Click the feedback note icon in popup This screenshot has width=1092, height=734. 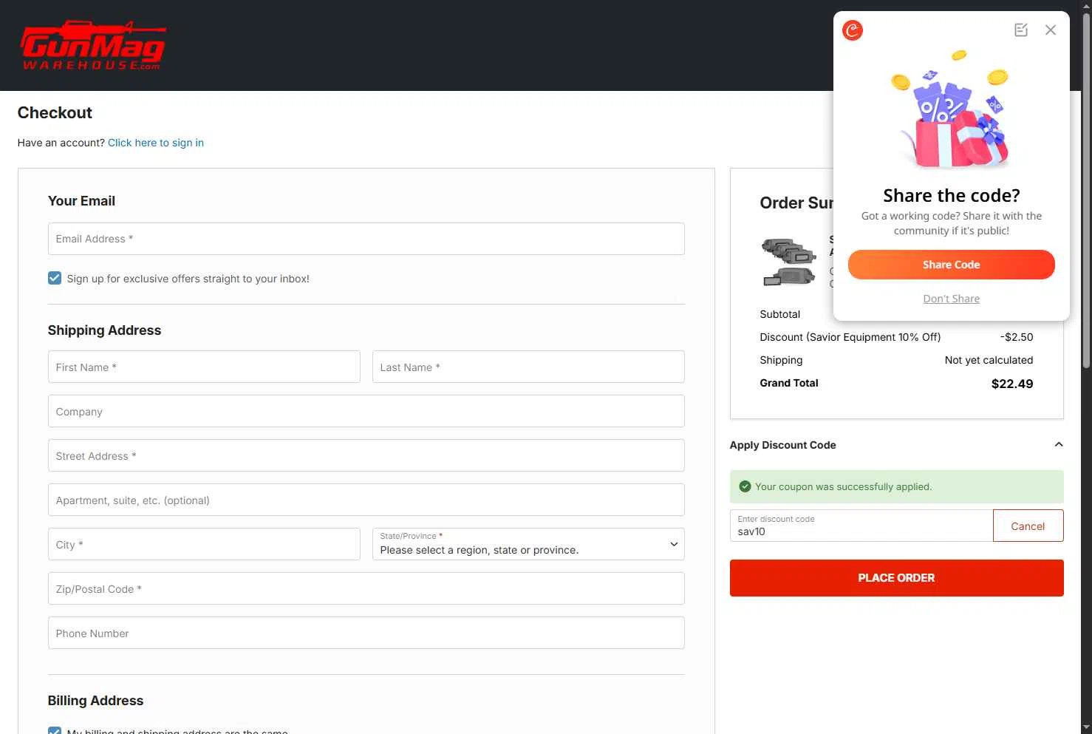click(x=1021, y=30)
